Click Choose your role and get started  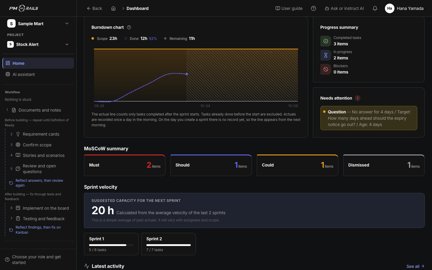click(38, 259)
